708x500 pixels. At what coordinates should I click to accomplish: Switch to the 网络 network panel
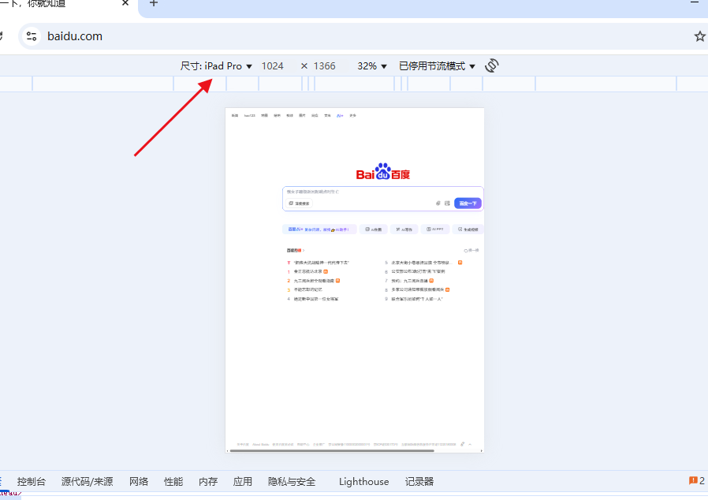[138, 481]
